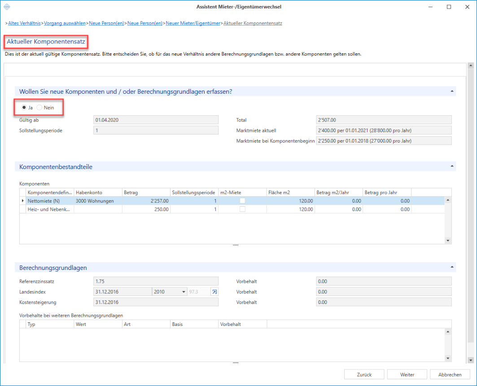Click the Betrag cell 250.00
The height and width of the screenshot is (386, 477).
tap(146, 209)
